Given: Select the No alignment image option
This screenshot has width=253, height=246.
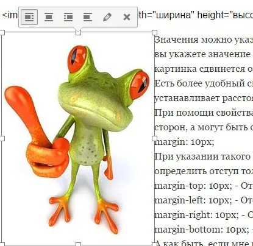Looking at the screenshot, I should [88, 17].
